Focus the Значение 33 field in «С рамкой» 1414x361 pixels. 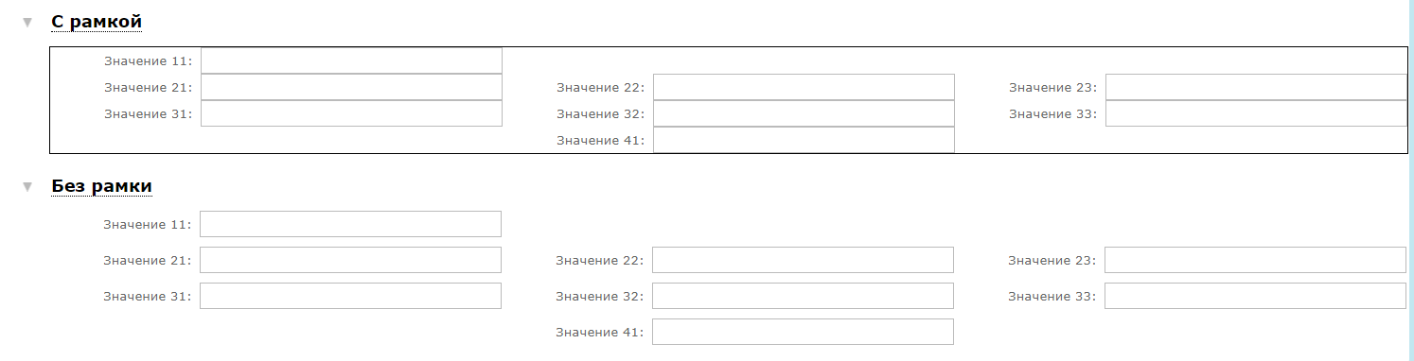pyautogui.click(x=1256, y=113)
